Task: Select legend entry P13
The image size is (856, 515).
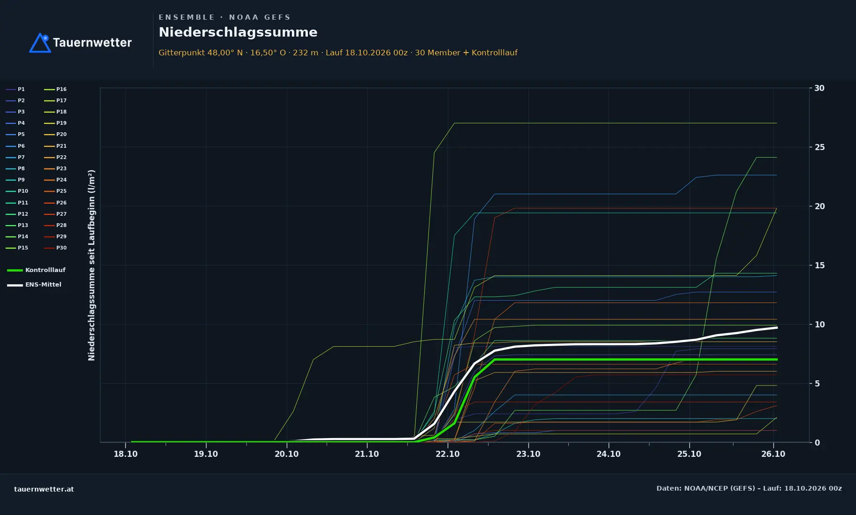Action: tap(17, 225)
